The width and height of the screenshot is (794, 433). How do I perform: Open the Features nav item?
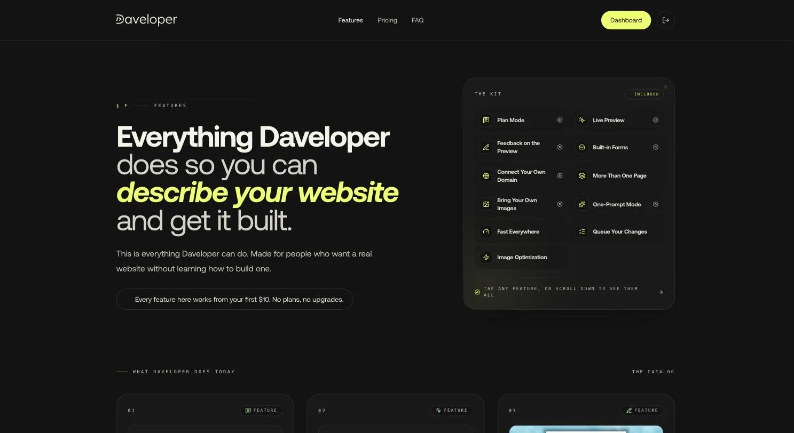pos(350,20)
